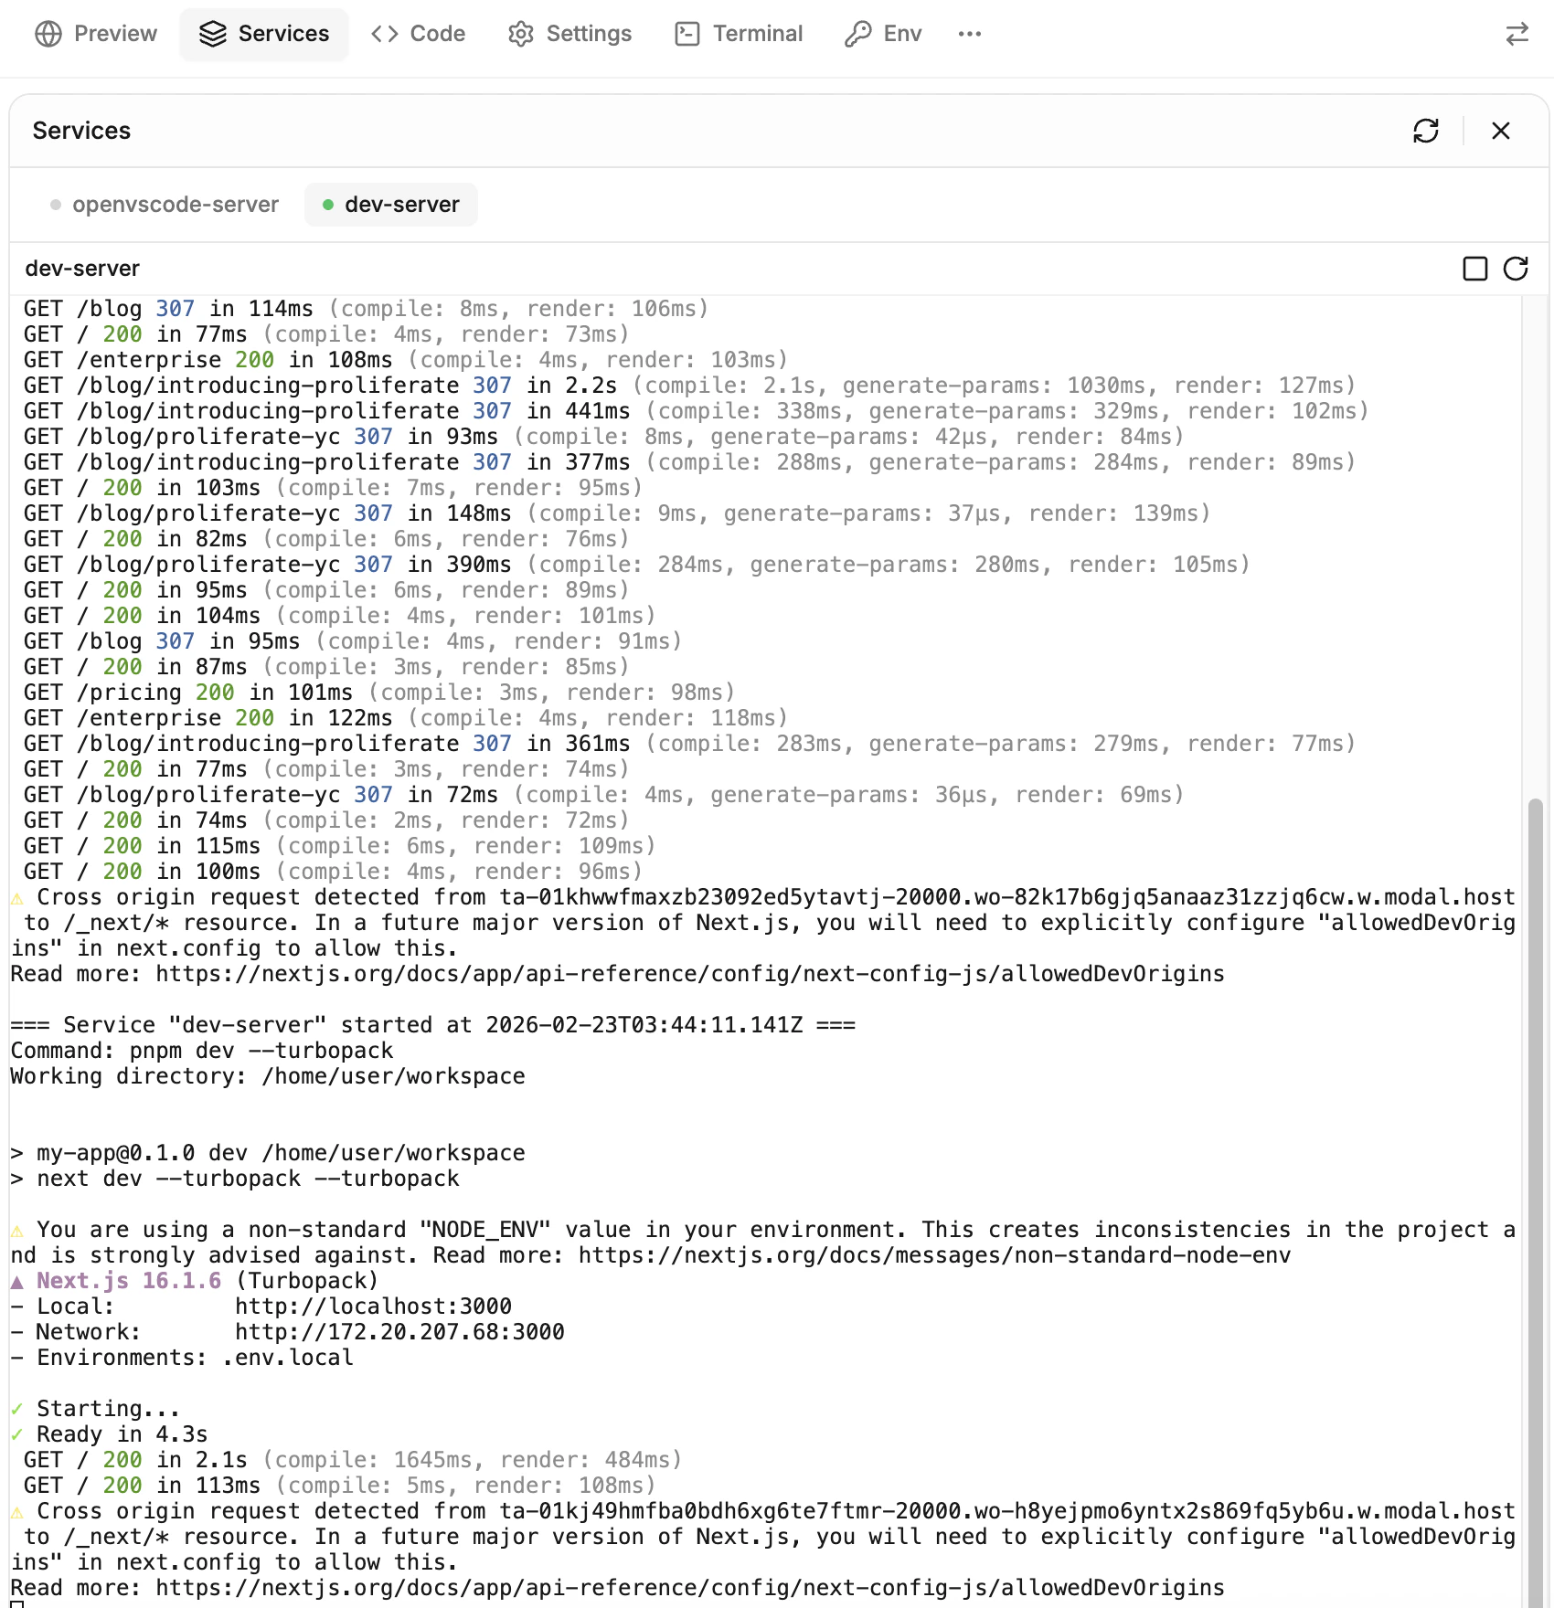This screenshot has height=1608, width=1554.
Task: Close the Services panel with the X
Action: coord(1500,131)
